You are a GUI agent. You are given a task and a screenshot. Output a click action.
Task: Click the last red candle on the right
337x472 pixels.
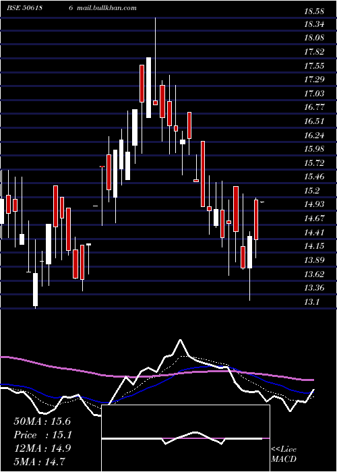tap(256, 220)
